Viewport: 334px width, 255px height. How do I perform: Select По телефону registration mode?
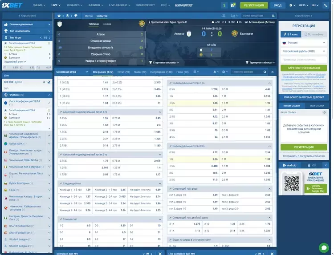pos(314,34)
